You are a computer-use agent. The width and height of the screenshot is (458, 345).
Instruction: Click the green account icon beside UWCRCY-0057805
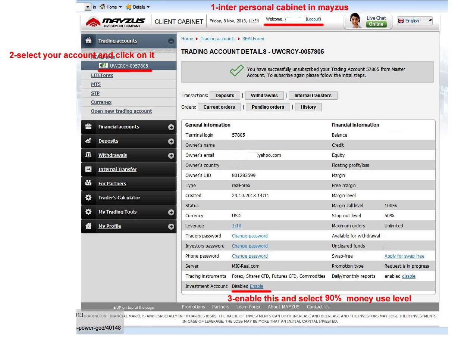[x=103, y=66]
